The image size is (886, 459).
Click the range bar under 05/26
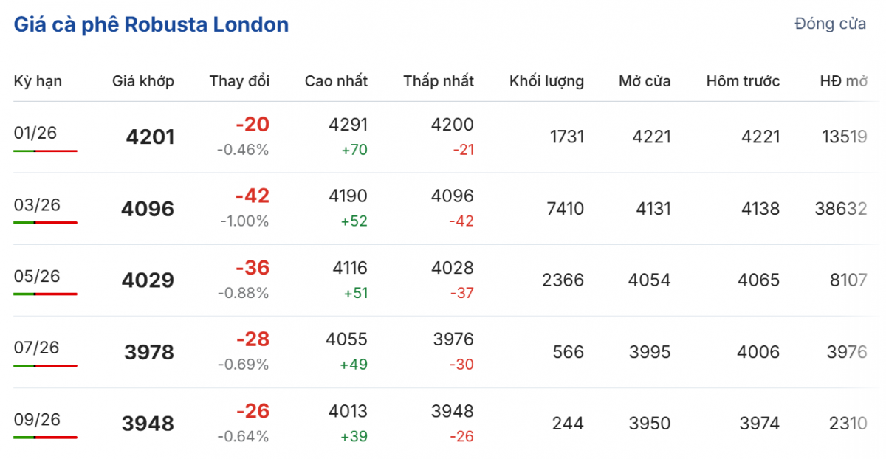(45, 294)
